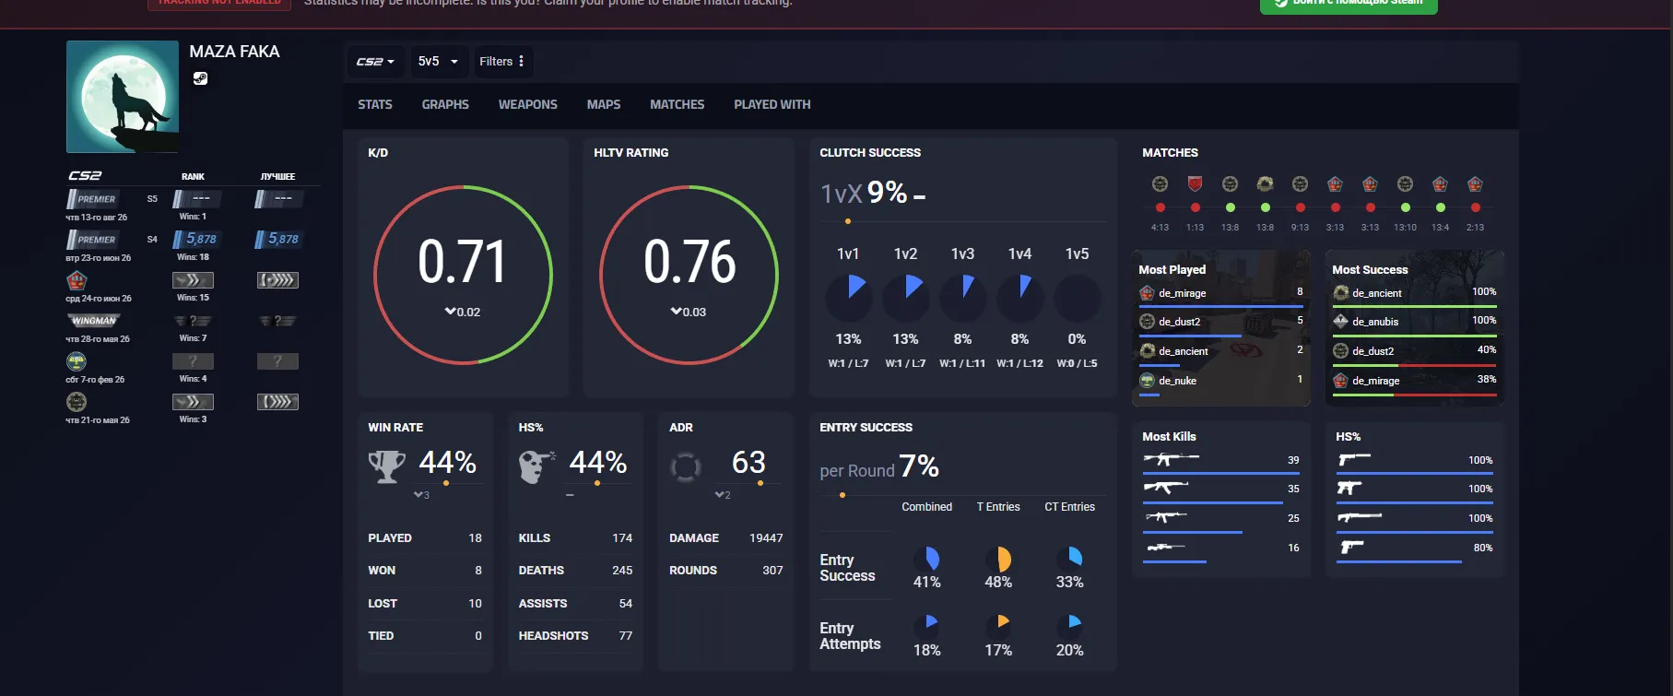Click the S4 Premier 5,878 rank badge

pos(197,239)
